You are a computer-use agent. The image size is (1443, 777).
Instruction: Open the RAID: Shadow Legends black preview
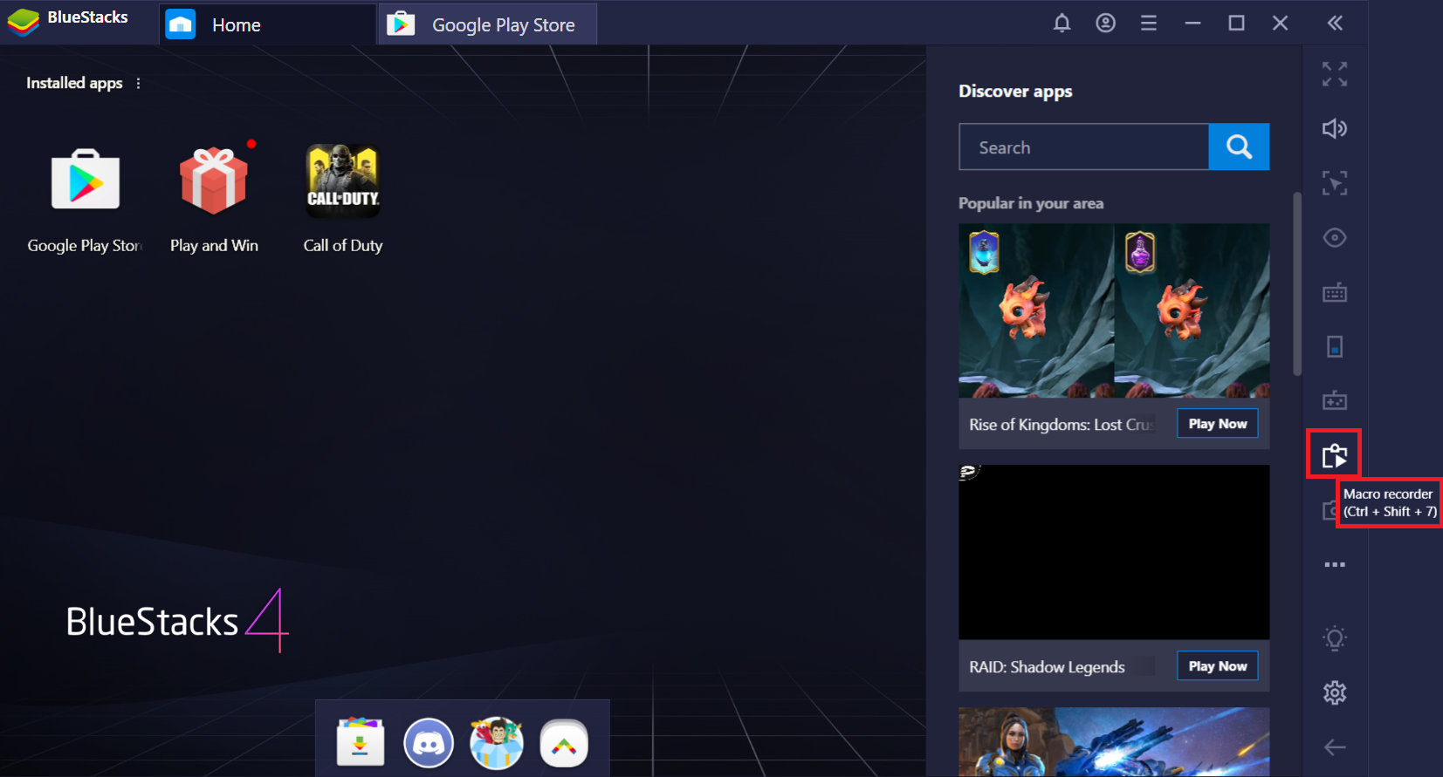point(1114,552)
